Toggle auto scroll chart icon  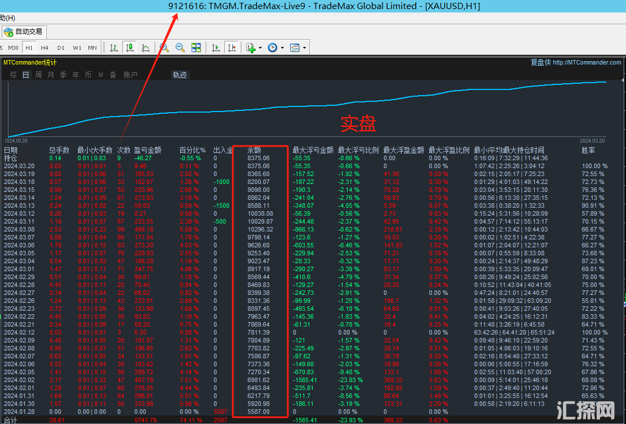tap(215, 48)
